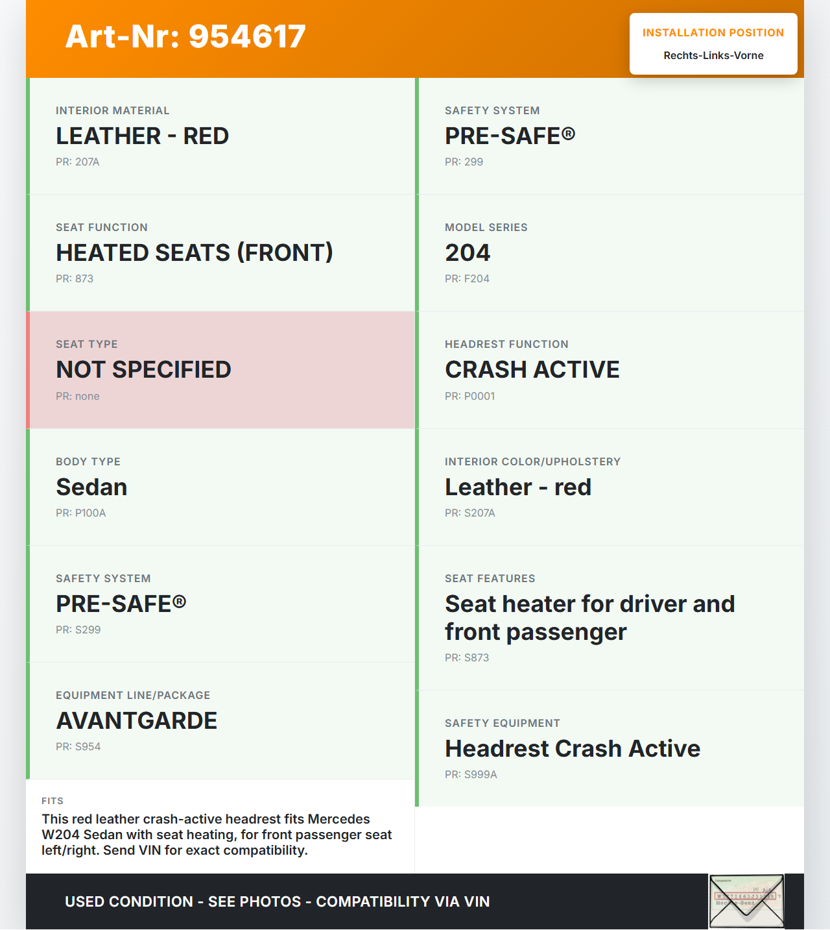
Task: Select the Model Series 204 card
Action: pyautogui.click(x=611, y=252)
